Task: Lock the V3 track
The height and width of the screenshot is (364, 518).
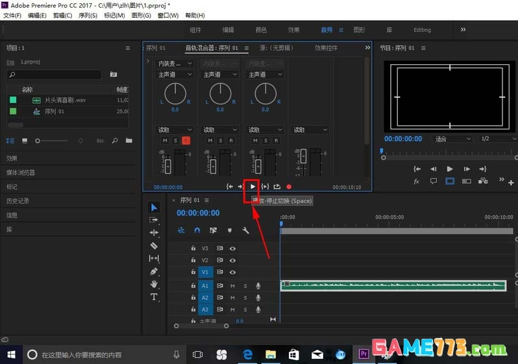Action: 193,248
